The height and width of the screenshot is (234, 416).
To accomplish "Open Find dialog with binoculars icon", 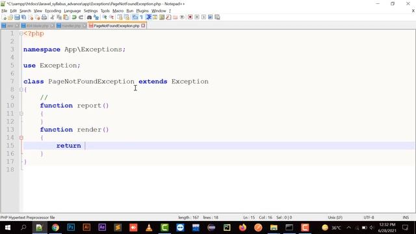I will [89, 18].
